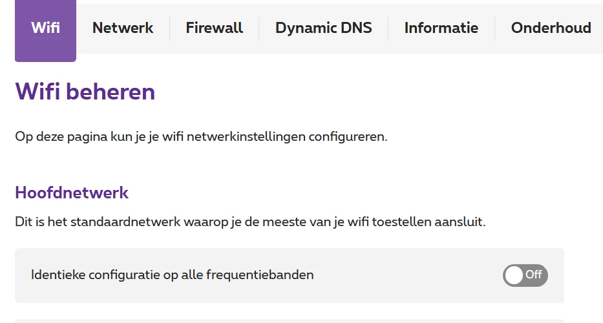603x323 pixels.
Task: Click the white knob of the toggle
Action: click(x=514, y=275)
